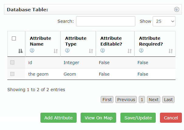This screenshot has height=130, width=184.
Task: Collapse the Database Table panel
Action: (x=177, y=9)
